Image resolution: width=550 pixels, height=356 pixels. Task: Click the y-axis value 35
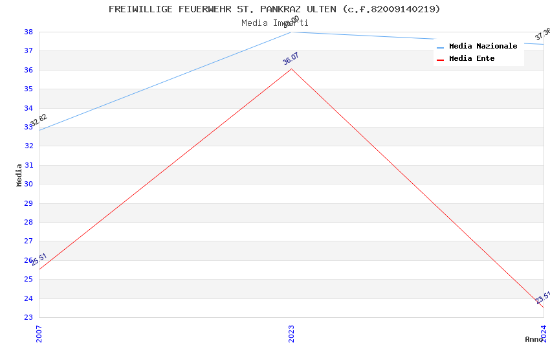pos(28,89)
